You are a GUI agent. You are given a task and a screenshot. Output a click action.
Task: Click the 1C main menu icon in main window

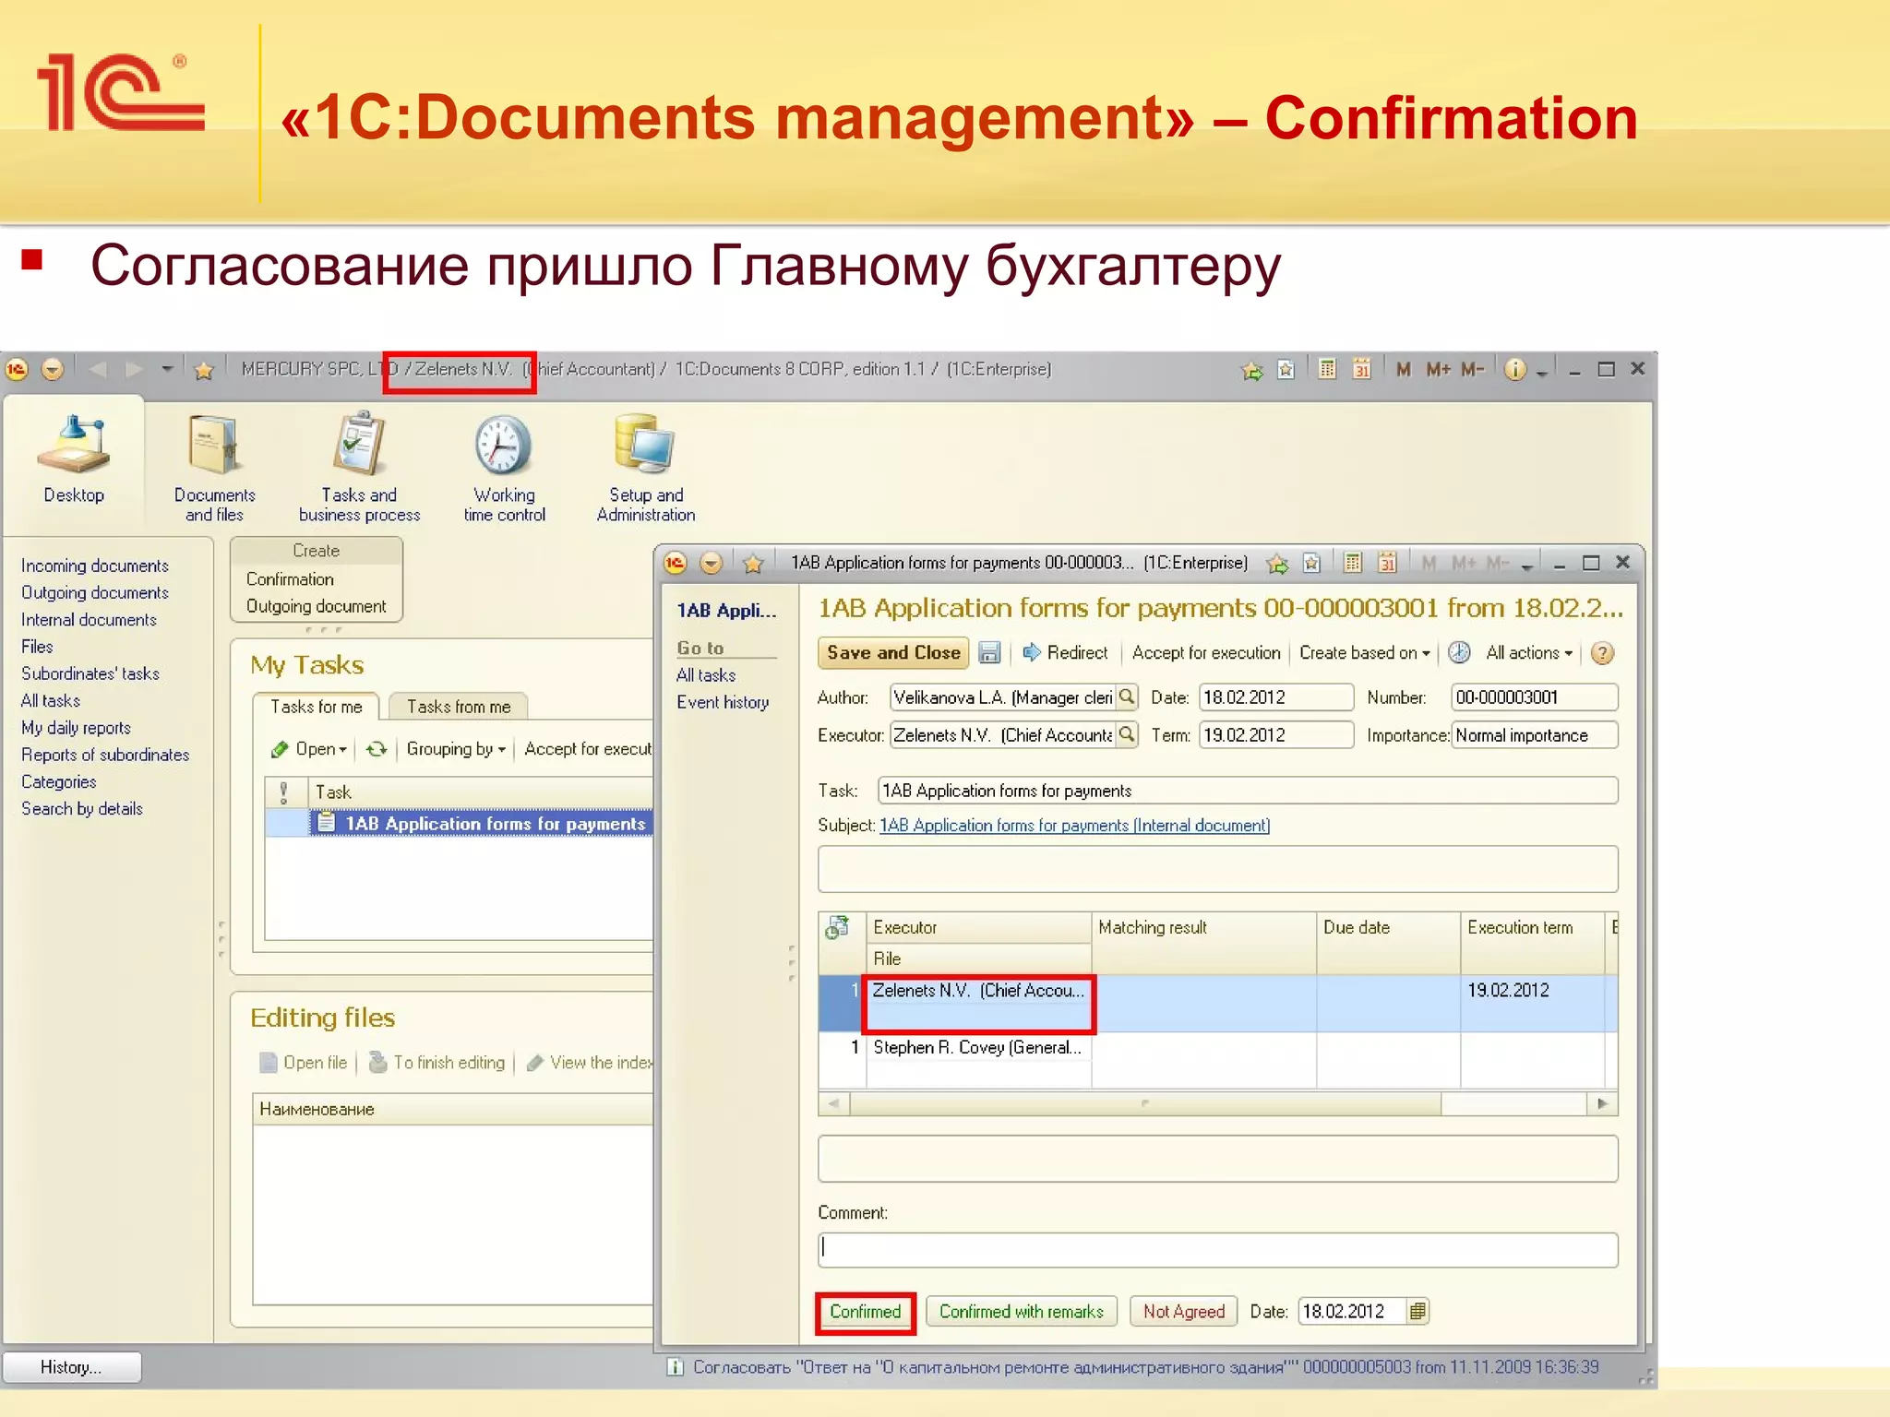coord(18,370)
